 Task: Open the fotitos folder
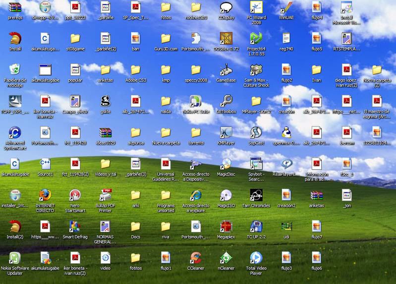[x=136, y=258]
